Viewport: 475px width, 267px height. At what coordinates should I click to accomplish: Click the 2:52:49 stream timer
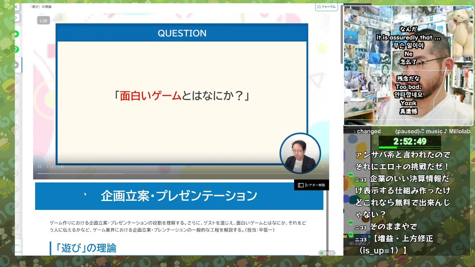pos(410,141)
